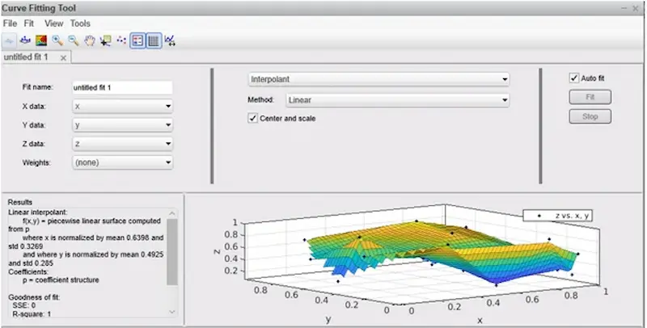Open the Z data dropdown
Image resolution: width=647 pixels, height=328 pixels.
tap(123, 144)
